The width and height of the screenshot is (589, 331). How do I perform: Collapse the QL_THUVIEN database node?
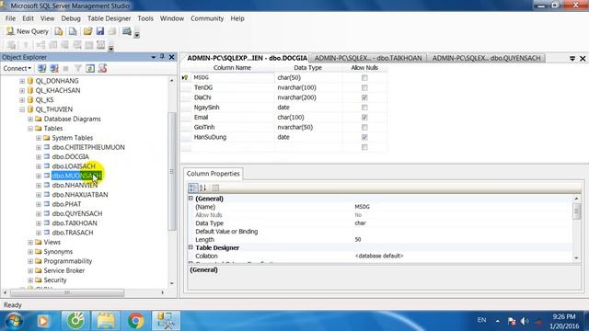pos(22,109)
